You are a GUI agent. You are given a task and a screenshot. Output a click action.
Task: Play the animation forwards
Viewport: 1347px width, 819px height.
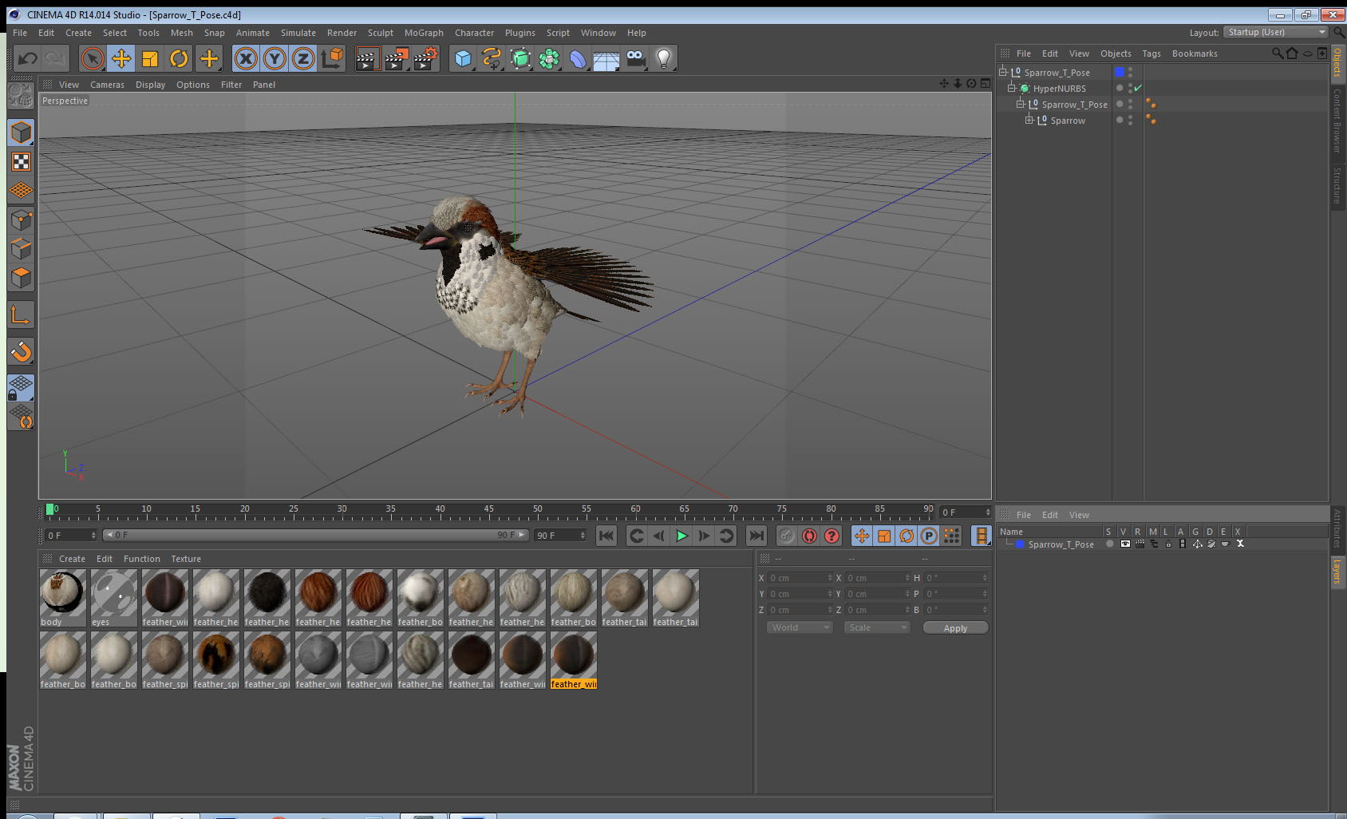681,536
